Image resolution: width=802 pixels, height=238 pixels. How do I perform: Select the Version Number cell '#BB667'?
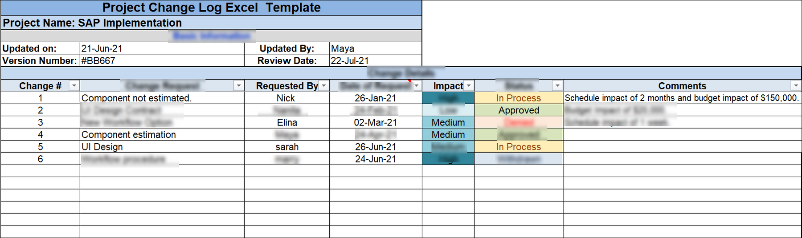pyautogui.click(x=98, y=61)
